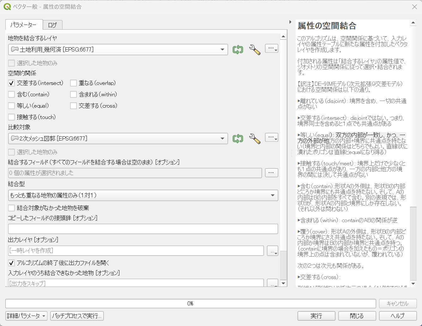Click the reload icon beside 2次メッシュ図郭 layer
422x326 pixels.
[x=238, y=138]
